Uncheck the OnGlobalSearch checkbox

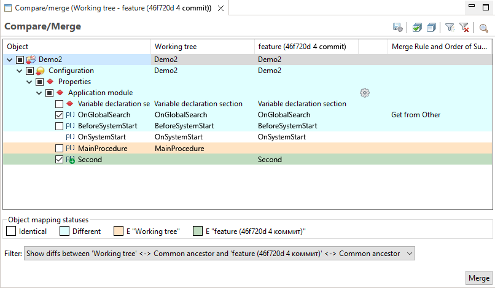click(60, 115)
